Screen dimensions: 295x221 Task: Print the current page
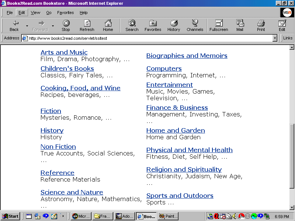coord(261,25)
